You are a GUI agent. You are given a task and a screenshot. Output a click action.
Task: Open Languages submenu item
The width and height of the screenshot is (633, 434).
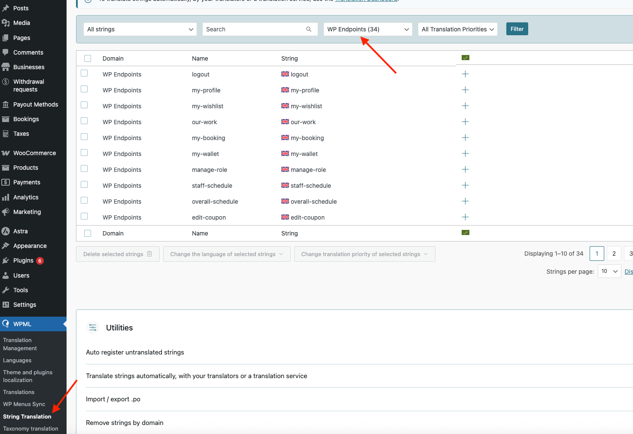coord(17,361)
